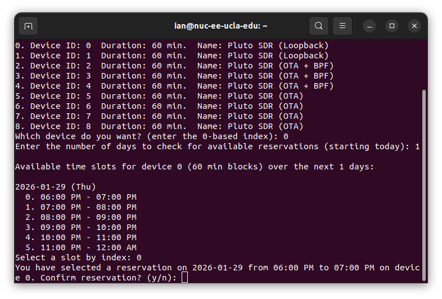Click the Device ID: 5 OTA line

tap(159, 96)
